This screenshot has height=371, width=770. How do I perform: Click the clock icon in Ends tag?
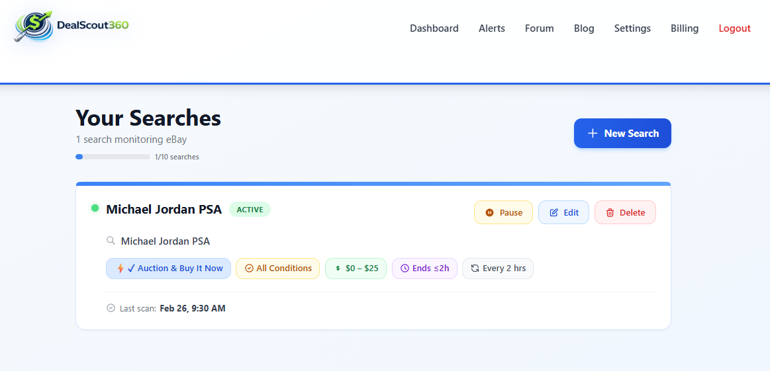point(405,268)
